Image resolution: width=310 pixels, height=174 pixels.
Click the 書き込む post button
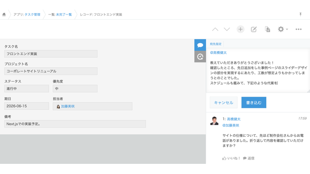click(x=254, y=102)
